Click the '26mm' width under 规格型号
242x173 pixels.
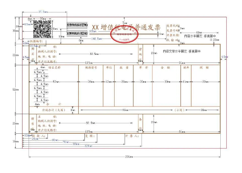[91, 82]
